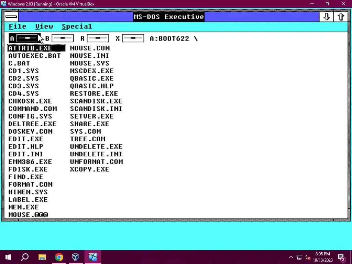The width and height of the screenshot is (352, 264).
Task: Select MEM.EXE file
Action: [24, 207]
